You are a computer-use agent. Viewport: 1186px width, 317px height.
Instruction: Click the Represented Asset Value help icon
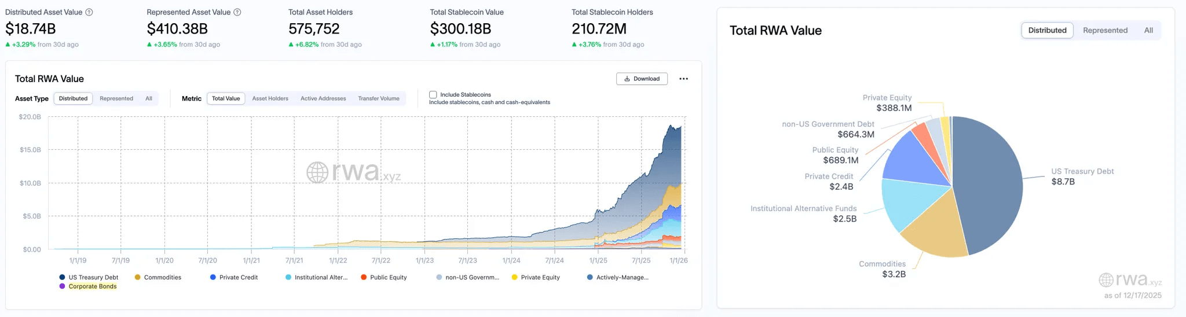pyautogui.click(x=237, y=12)
